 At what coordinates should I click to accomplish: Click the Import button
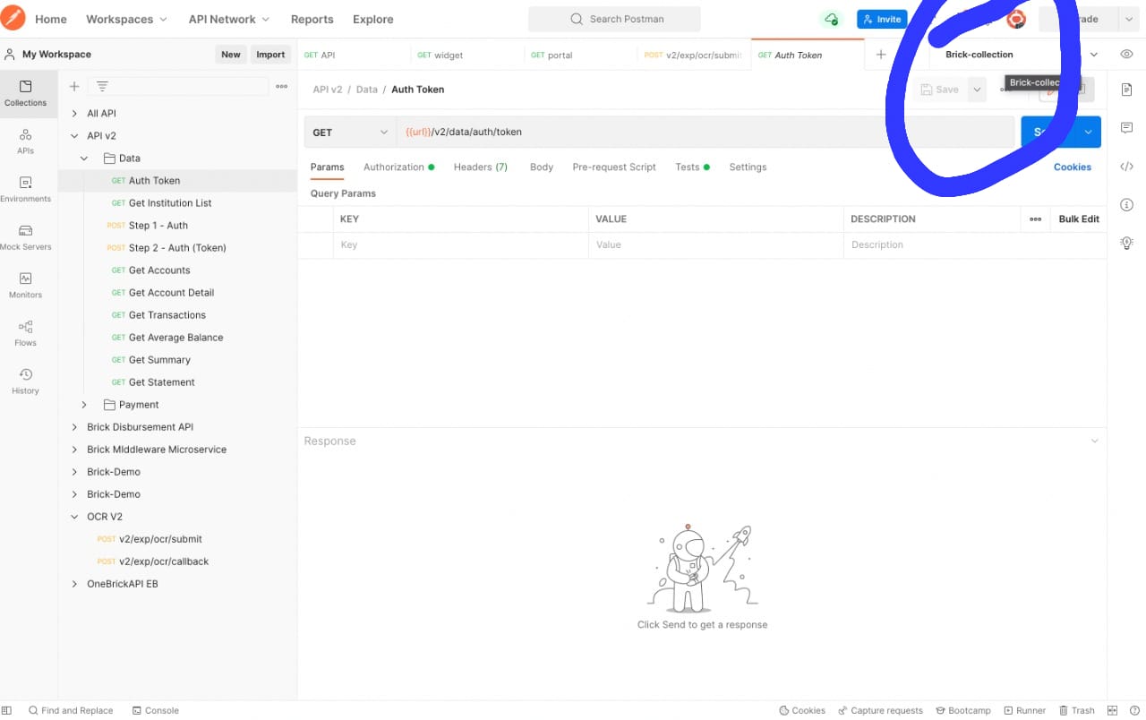click(270, 55)
